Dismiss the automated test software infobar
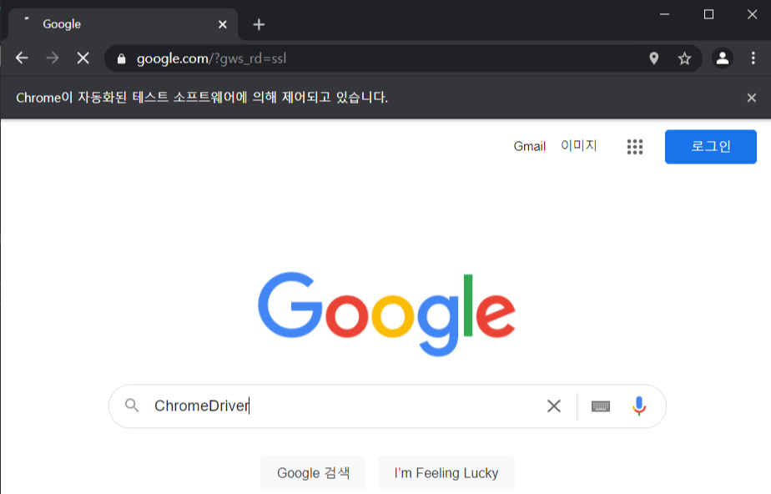The height and width of the screenshot is (494, 771). pos(751,98)
